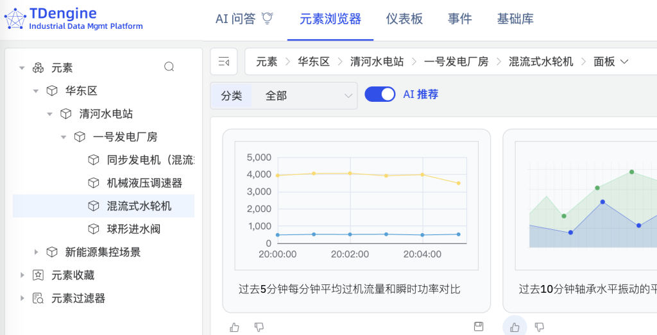Thumbs up the 轴承水平振动 panel card
This screenshot has width=657, height=335.
point(515,327)
